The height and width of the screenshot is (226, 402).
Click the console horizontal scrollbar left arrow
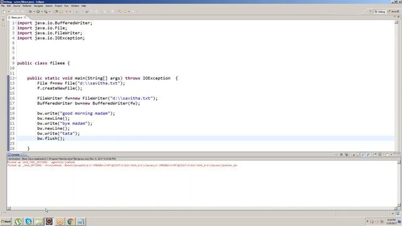[x=9, y=208]
